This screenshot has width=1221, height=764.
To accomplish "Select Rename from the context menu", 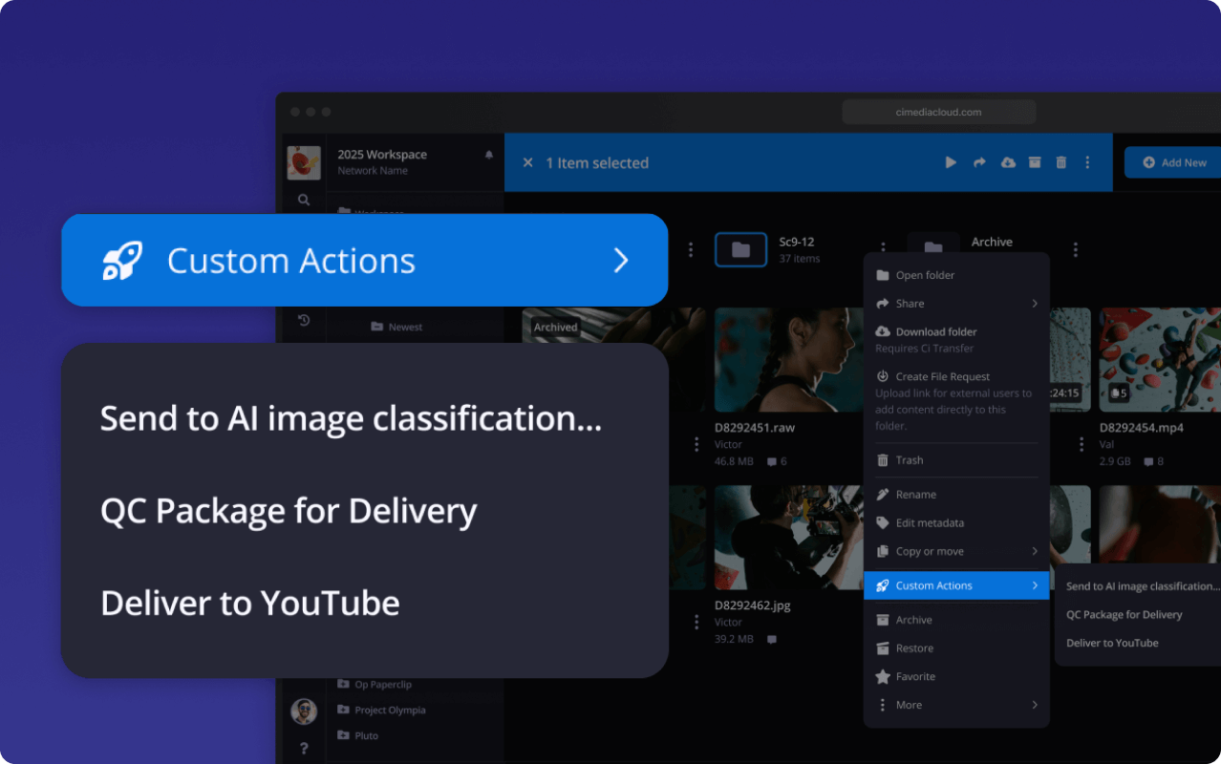I will 915,495.
